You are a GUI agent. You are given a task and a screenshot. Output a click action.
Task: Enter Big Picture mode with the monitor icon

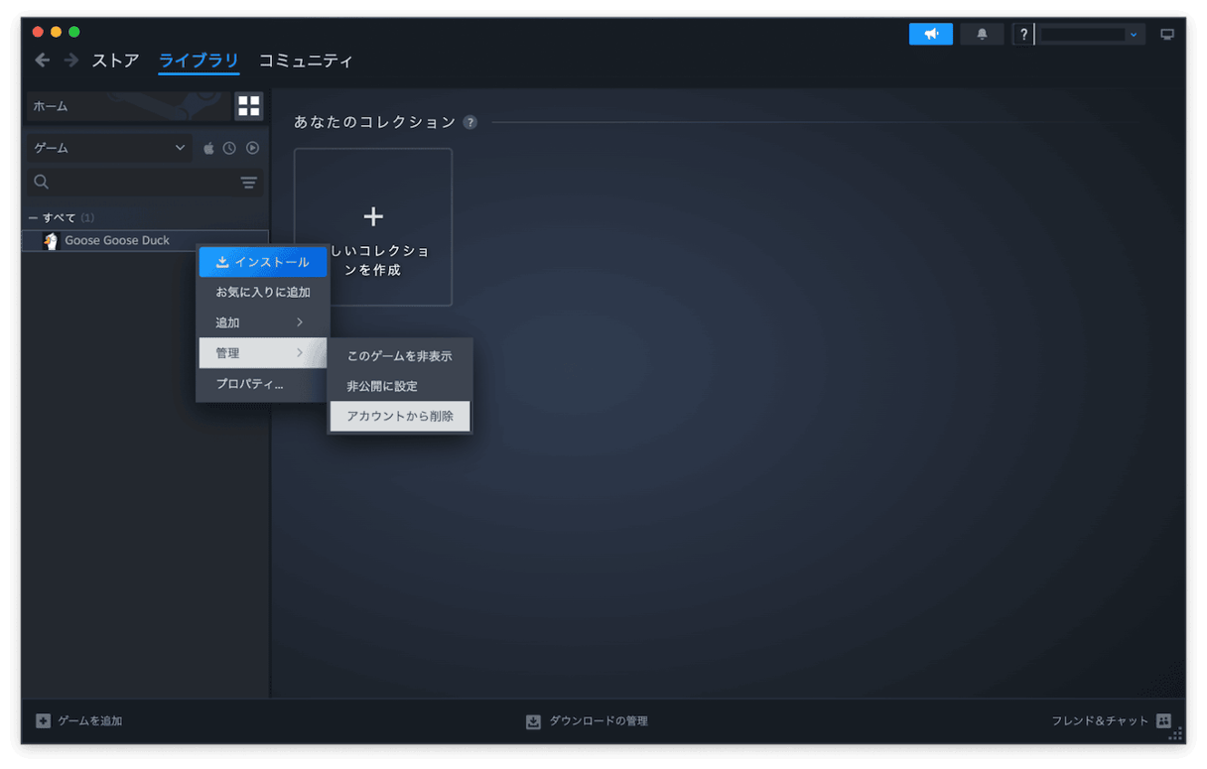coord(1167,33)
